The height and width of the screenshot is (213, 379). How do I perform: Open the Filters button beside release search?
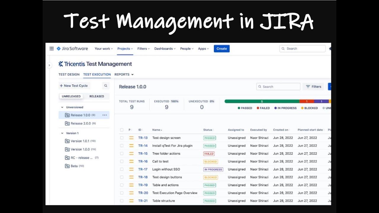point(314,87)
